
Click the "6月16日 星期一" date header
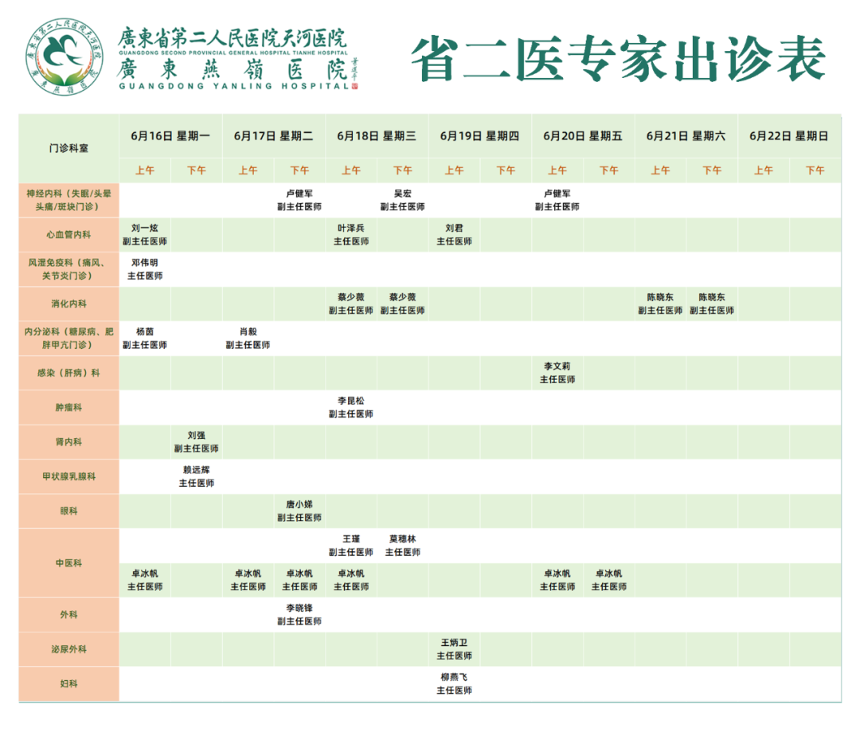170,136
